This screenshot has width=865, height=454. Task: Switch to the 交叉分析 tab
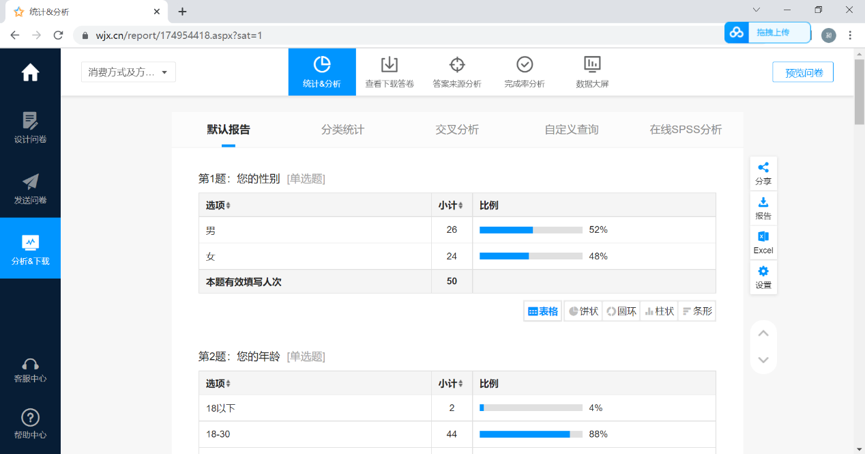pos(457,130)
